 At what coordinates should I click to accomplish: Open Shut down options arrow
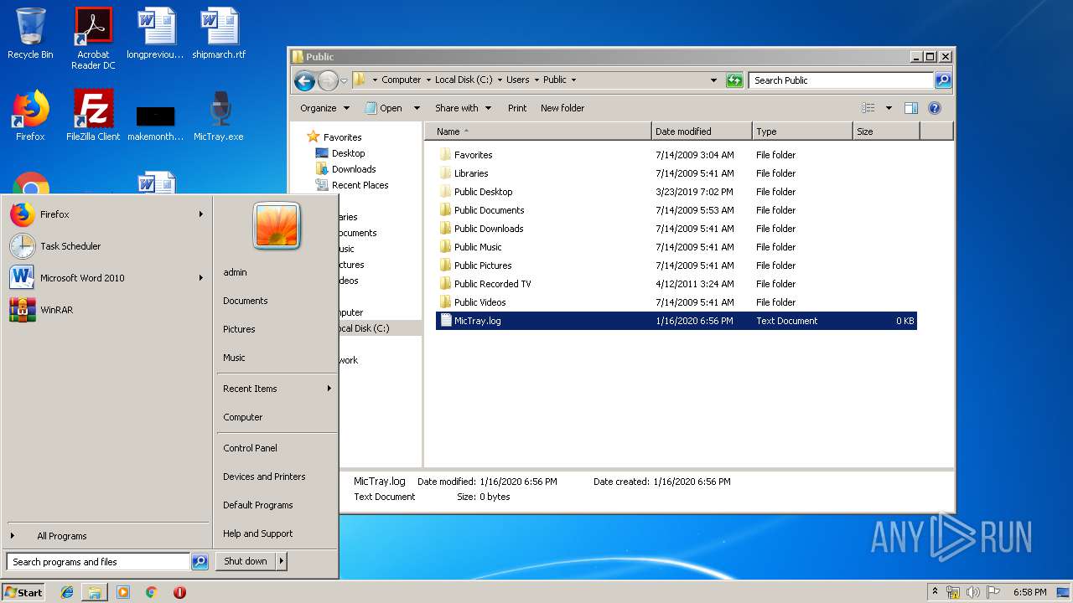pyautogui.click(x=282, y=561)
